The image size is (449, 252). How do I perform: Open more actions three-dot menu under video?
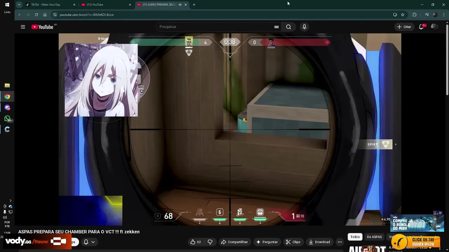340,242
